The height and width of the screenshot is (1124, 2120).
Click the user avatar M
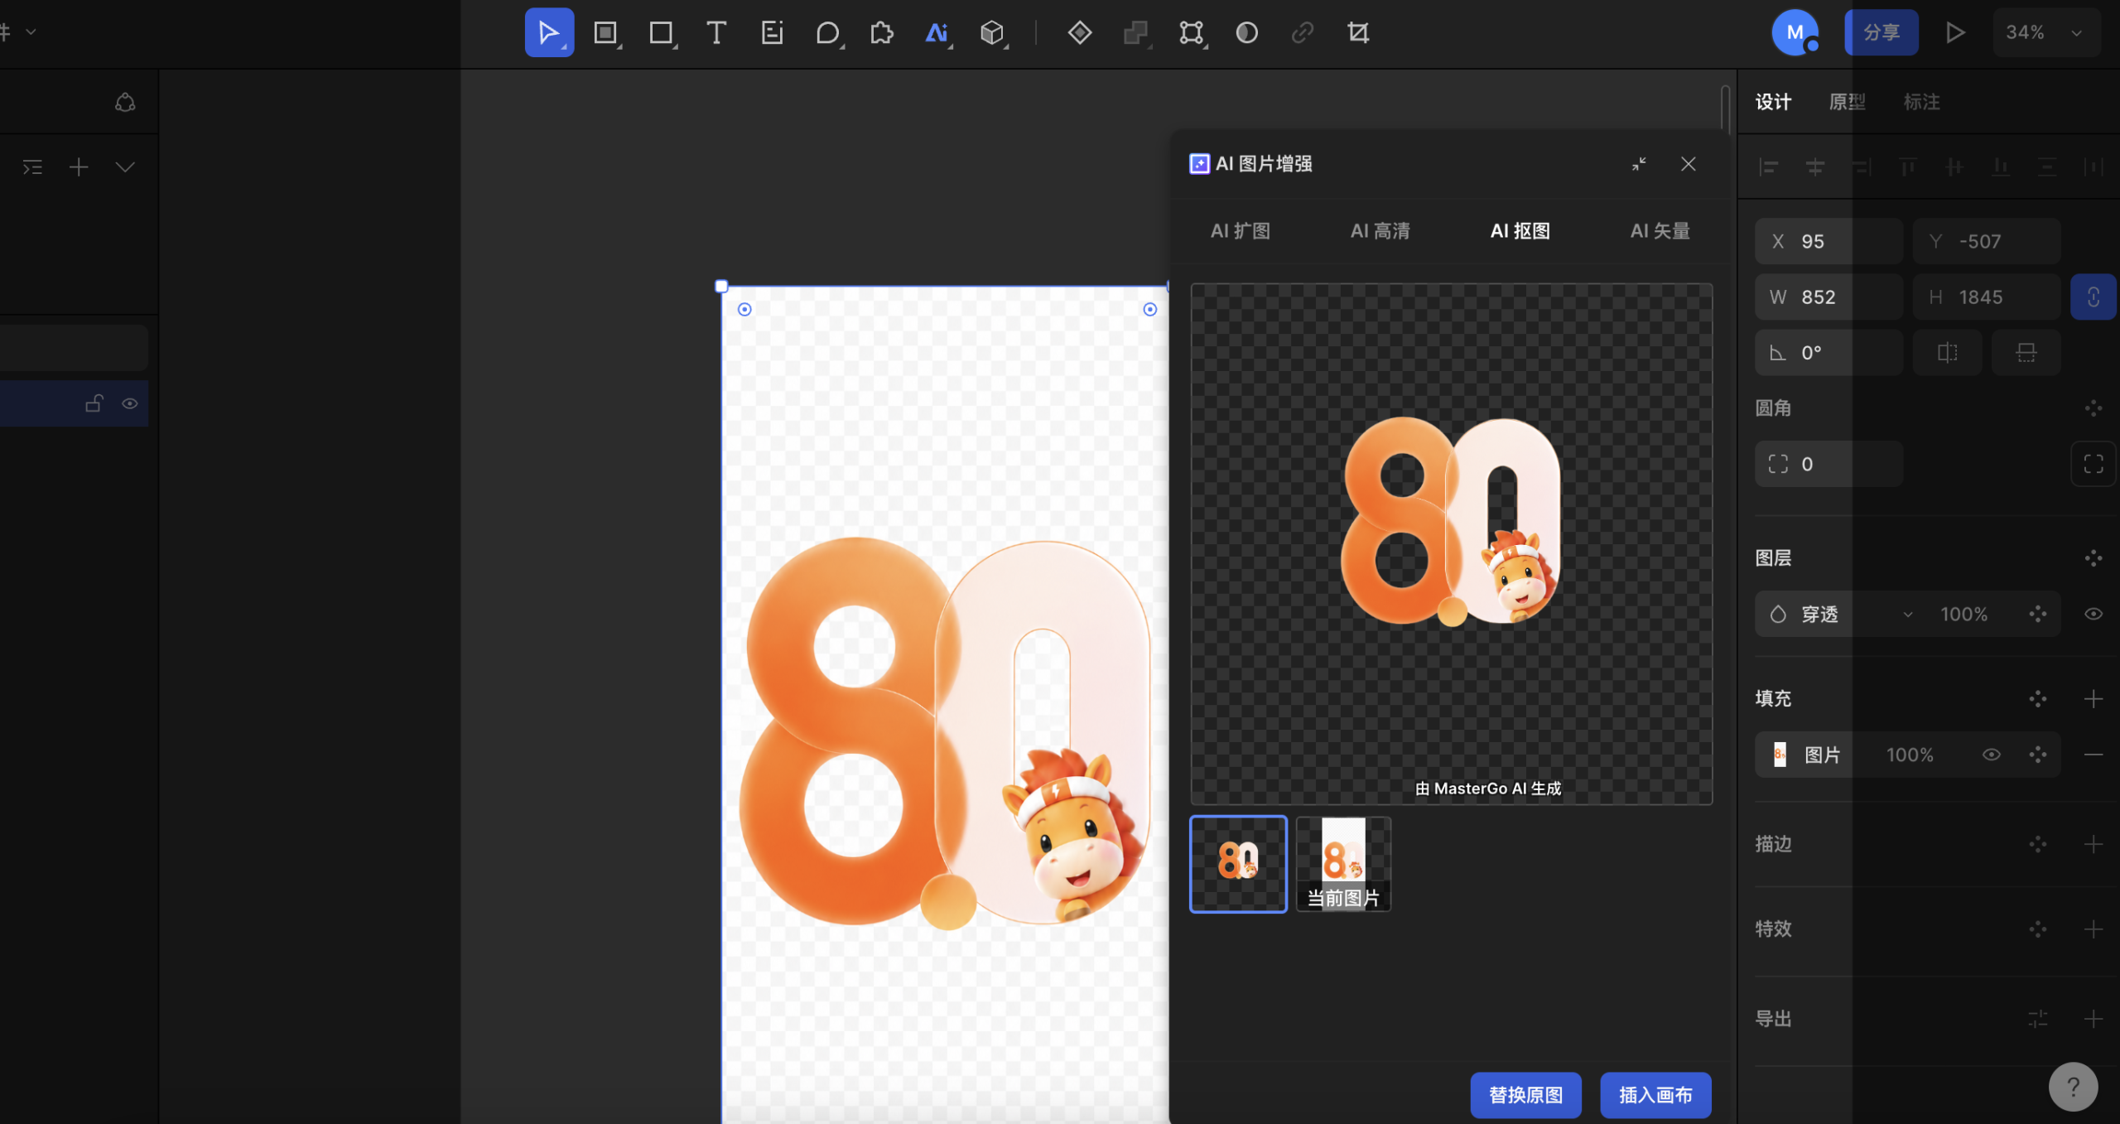coord(1795,32)
